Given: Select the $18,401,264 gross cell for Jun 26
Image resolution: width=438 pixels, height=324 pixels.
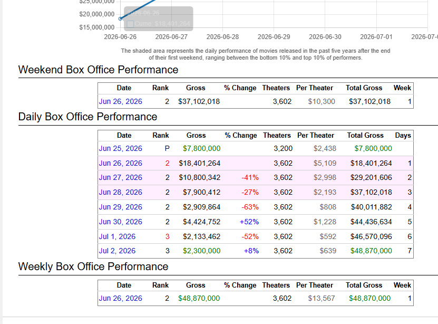Looking at the screenshot, I should point(199,163).
